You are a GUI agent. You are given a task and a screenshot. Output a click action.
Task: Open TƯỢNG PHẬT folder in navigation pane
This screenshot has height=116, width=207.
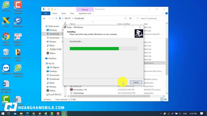pos(55,49)
